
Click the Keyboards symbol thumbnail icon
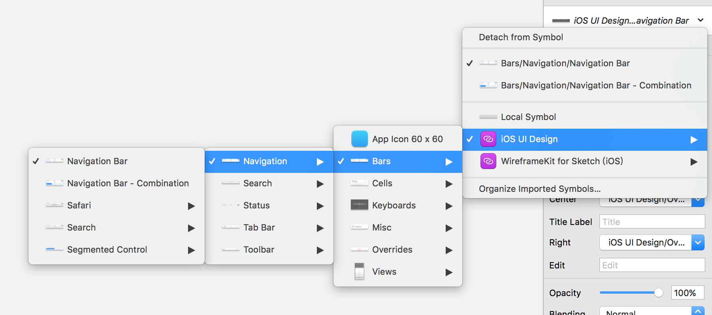click(x=360, y=205)
